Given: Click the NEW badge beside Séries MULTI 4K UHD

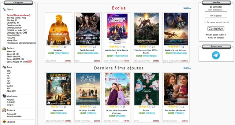Looking at the screenshot, I should [x=29, y=61].
